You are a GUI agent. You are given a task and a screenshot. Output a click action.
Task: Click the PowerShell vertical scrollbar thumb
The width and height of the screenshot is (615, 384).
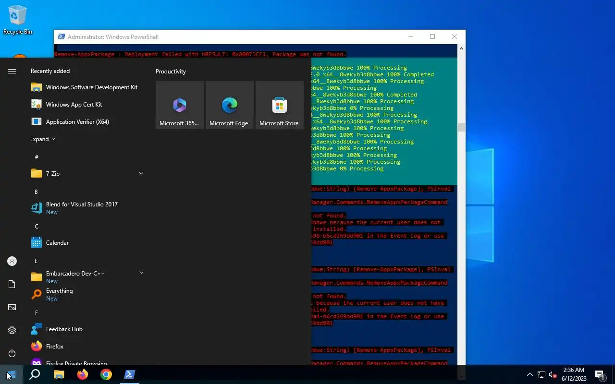pyautogui.click(x=461, y=127)
